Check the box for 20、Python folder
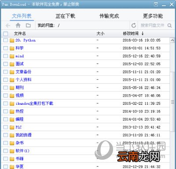Image resolution: width=176 pixels, height=169 pixels. point(6,40)
